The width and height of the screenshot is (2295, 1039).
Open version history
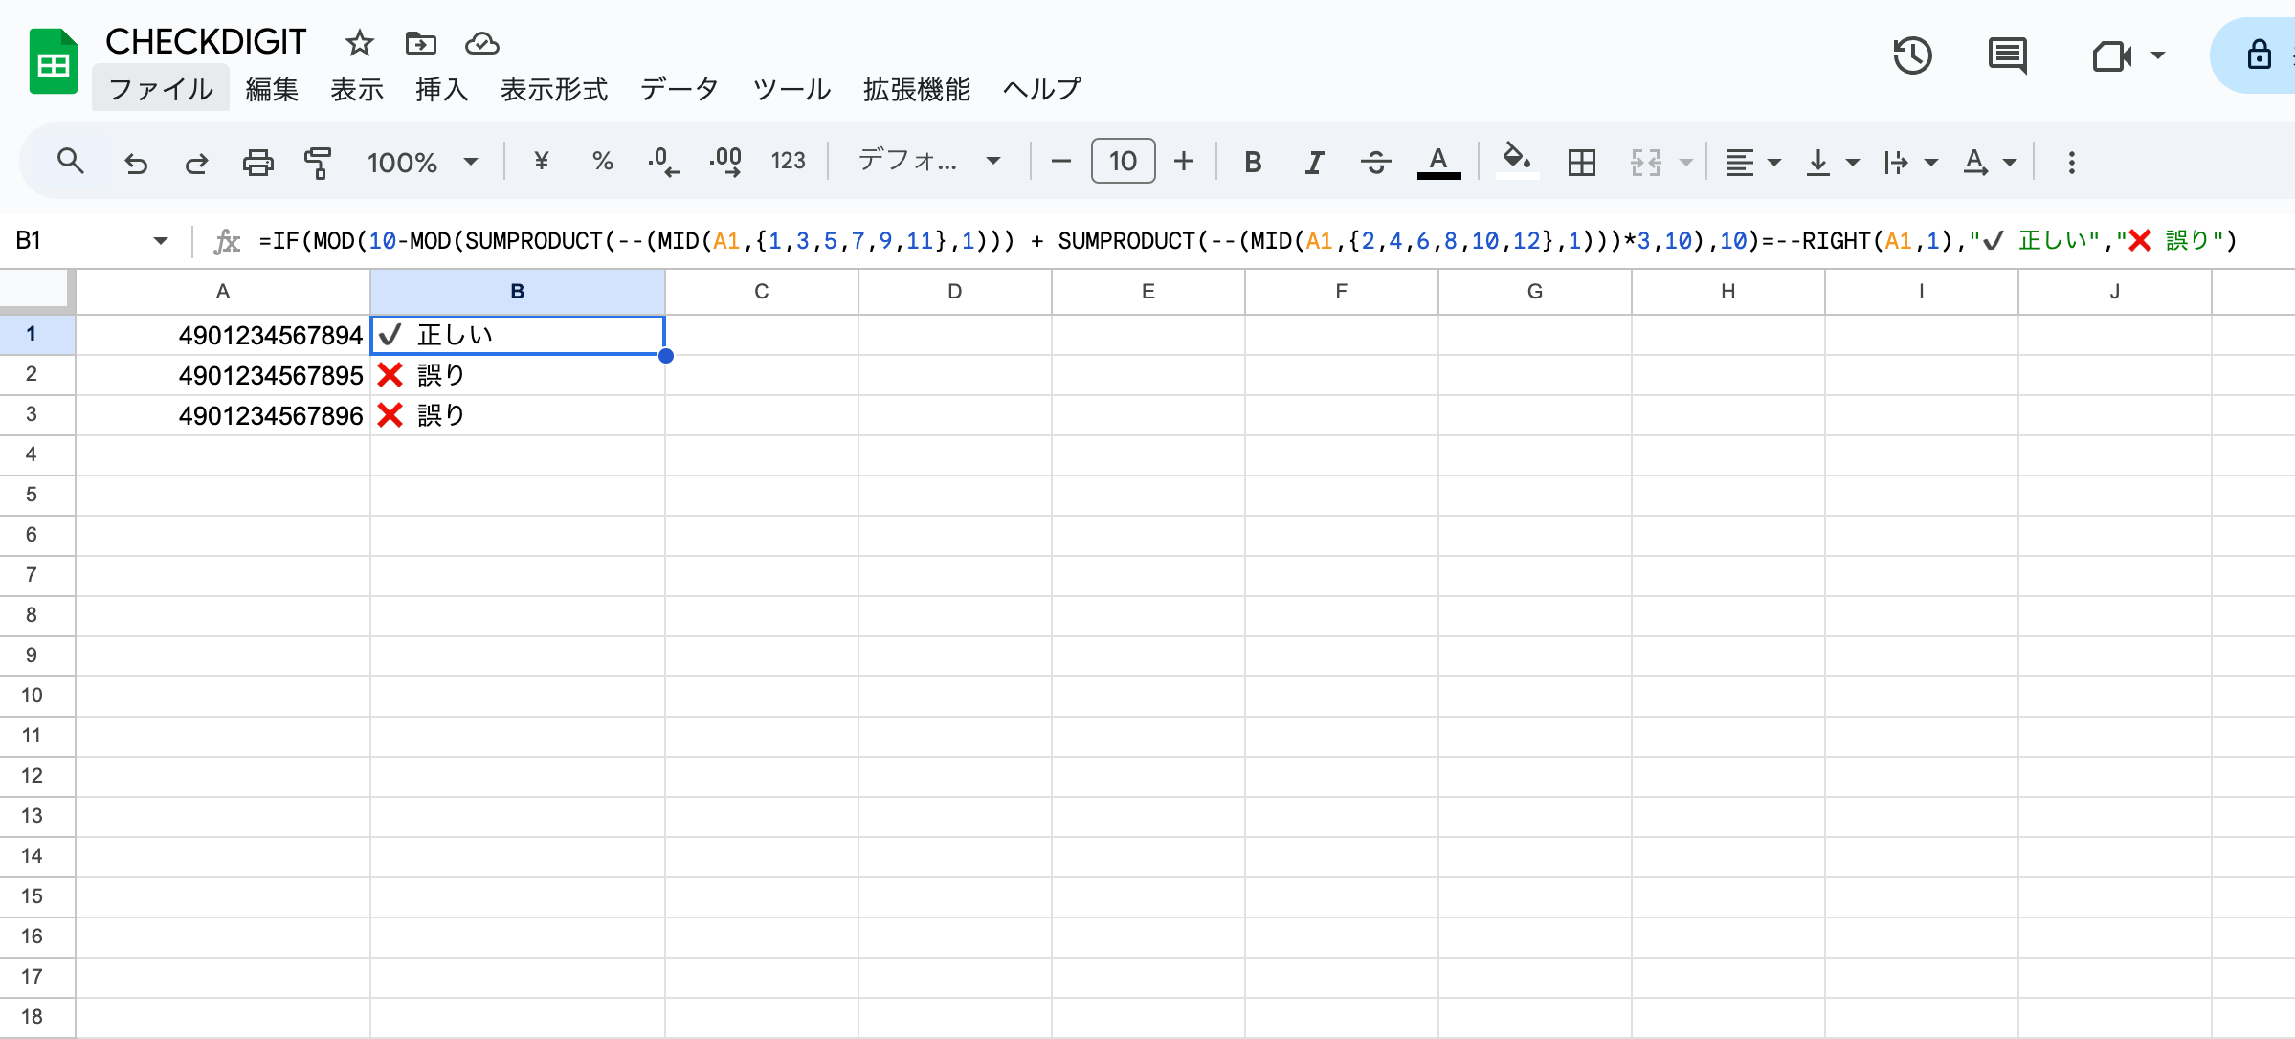coord(1912,55)
